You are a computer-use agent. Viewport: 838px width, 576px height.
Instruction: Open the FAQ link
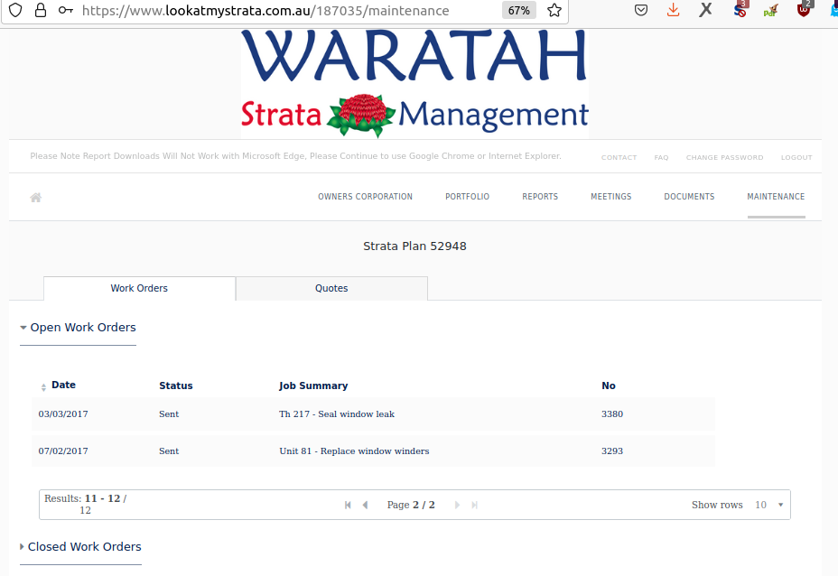coord(661,157)
